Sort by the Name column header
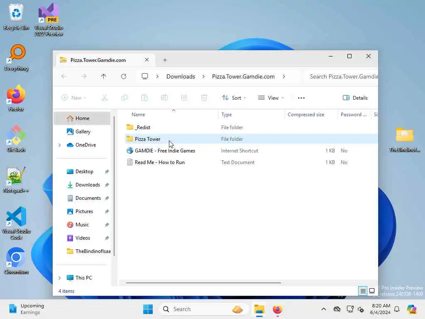 [171, 115]
